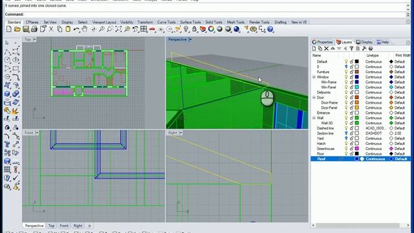Open the Perspective viewport title dropdown arrow
The height and width of the screenshot is (233, 414).
click(x=190, y=39)
